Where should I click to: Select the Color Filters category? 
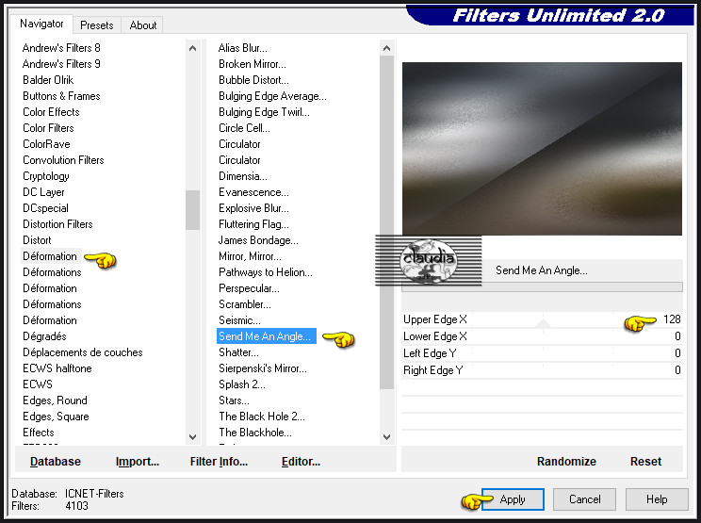click(x=48, y=128)
